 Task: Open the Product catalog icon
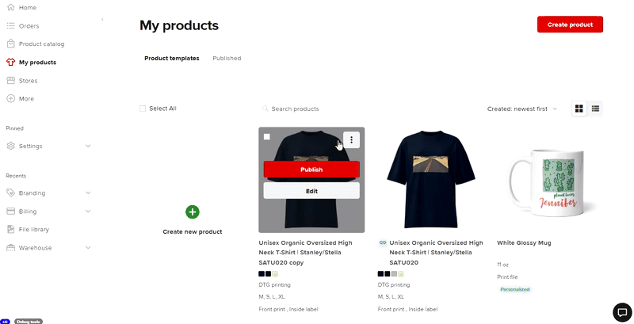11,44
